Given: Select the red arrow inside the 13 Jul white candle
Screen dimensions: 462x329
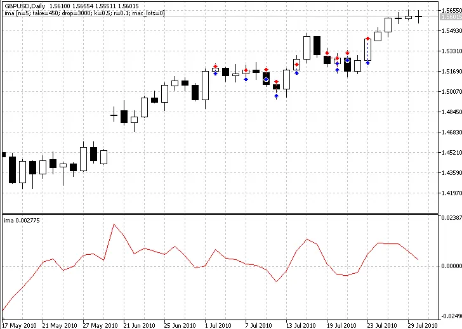Looking at the screenshot, I should tap(297, 64).
